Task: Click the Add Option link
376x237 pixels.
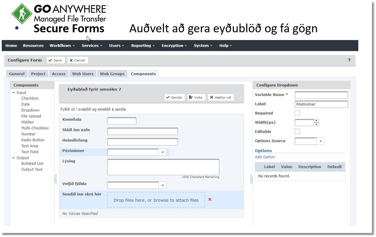Action: click(x=265, y=157)
